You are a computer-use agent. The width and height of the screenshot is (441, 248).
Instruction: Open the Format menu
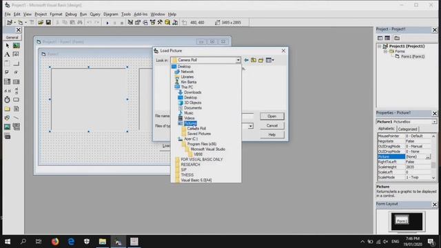coord(56,14)
